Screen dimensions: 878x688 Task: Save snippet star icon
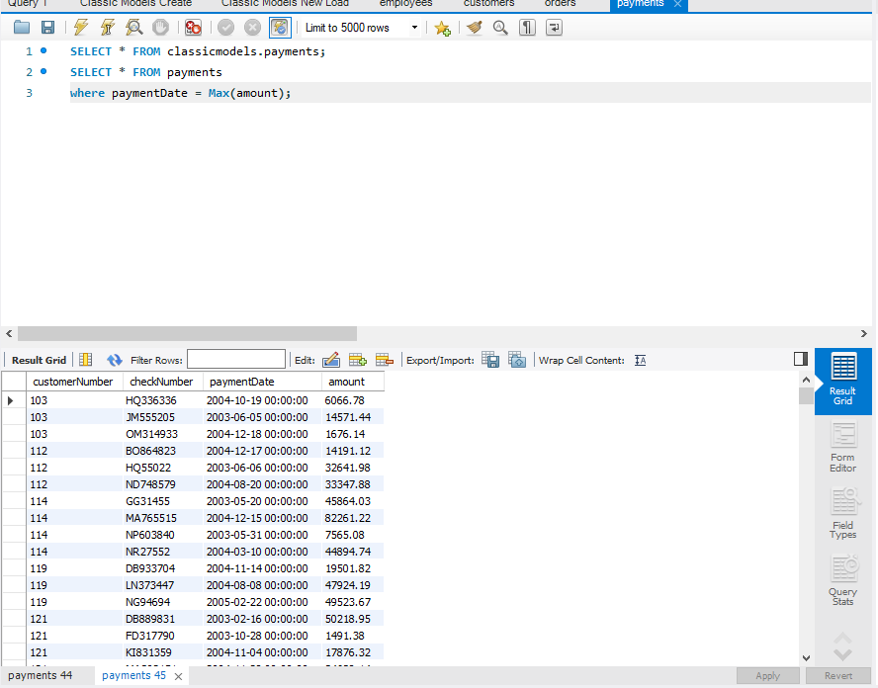click(x=442, y=28)
